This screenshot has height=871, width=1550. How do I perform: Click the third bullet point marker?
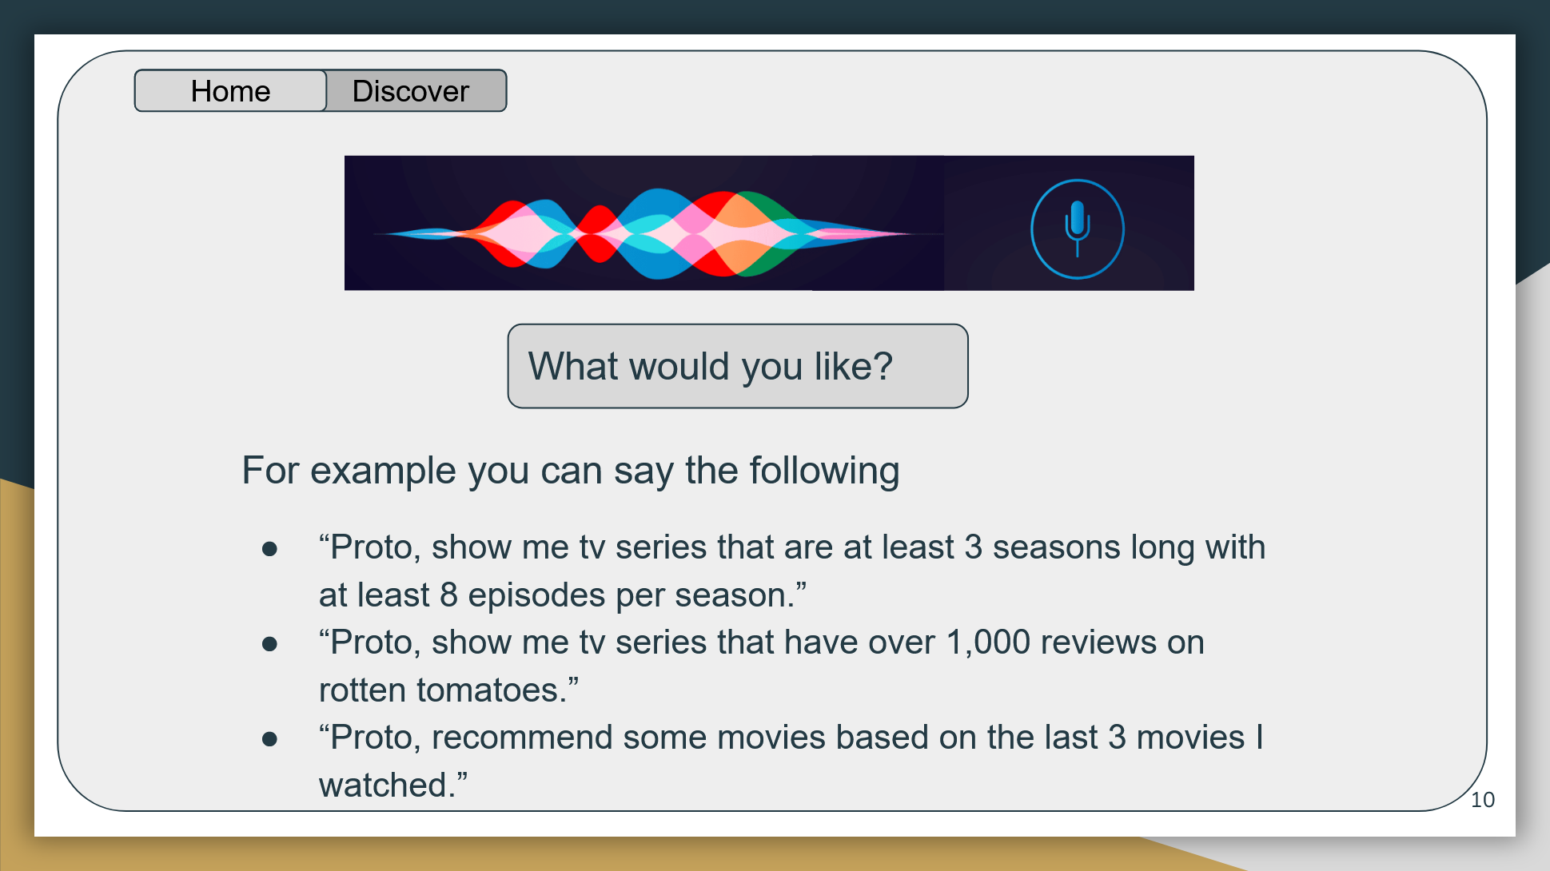coord(269,739)
